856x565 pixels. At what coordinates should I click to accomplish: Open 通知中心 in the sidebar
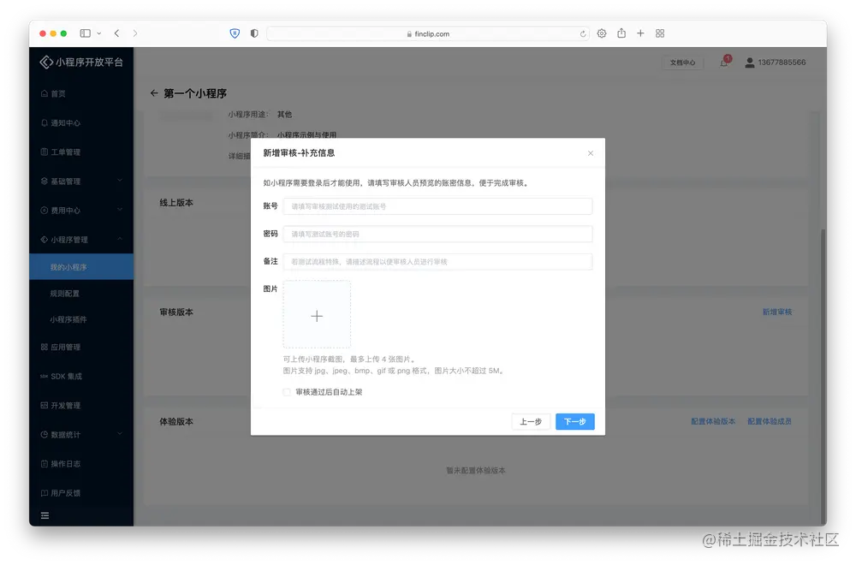(x=81, y=122)
